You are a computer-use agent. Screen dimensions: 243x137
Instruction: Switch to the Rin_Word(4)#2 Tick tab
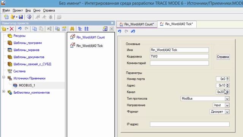pos(177,24)
